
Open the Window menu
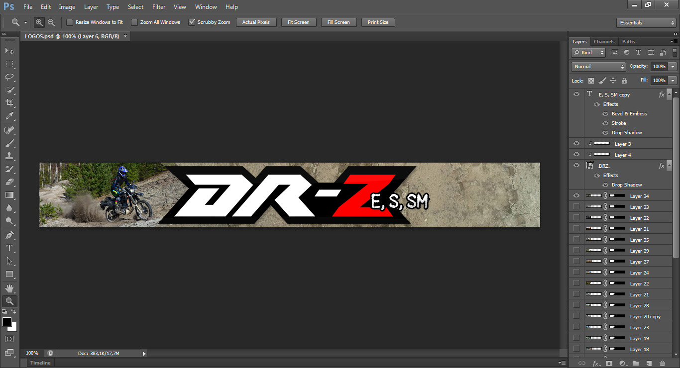click(206, 7)
